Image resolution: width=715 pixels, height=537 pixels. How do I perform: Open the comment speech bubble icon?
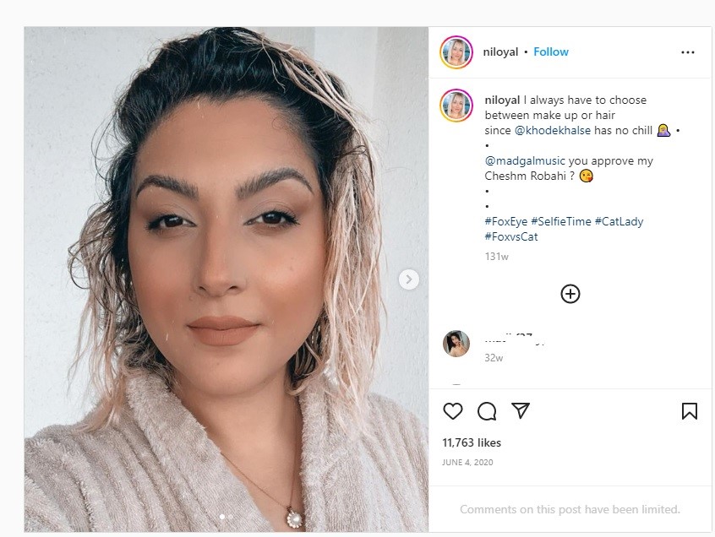pyautogui.click(x=487, y=411)
